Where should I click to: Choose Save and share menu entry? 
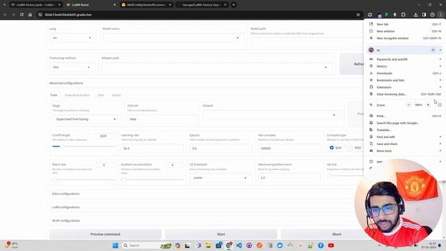(404, 144)
